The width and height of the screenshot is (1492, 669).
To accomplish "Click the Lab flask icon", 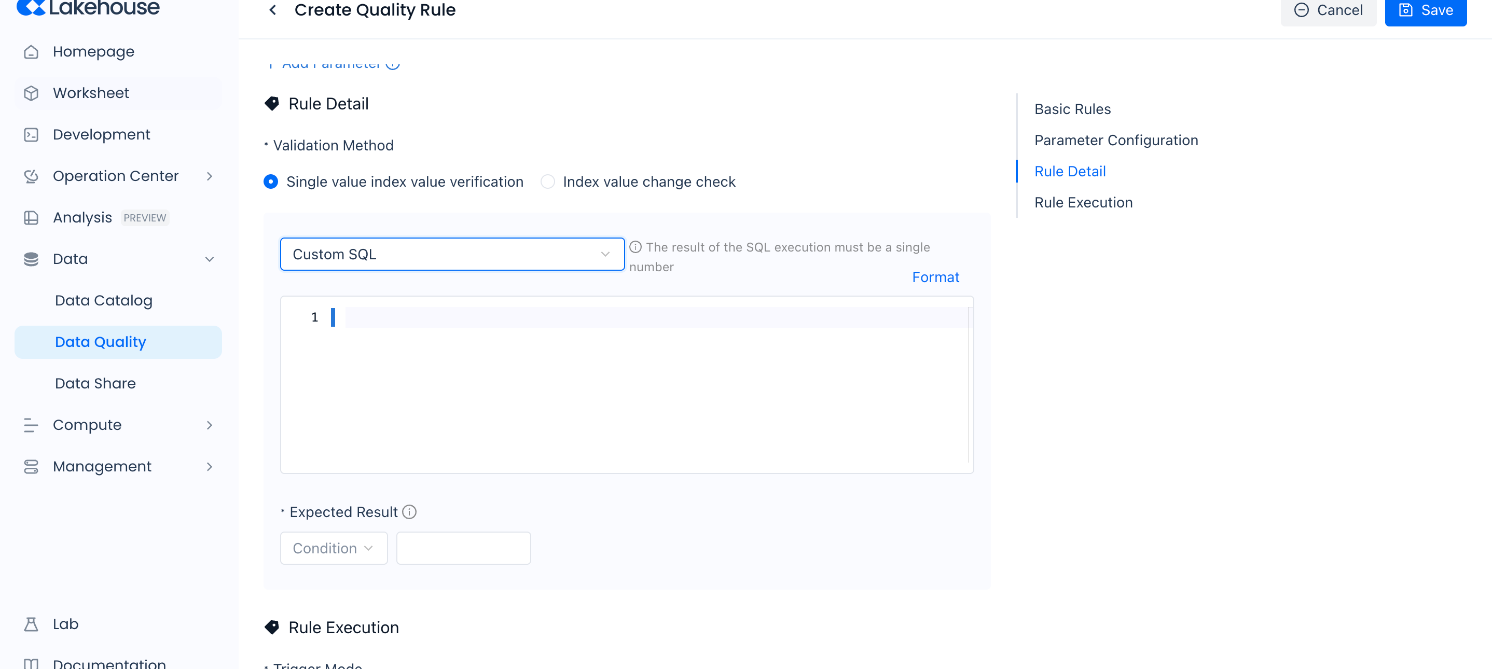I will pos(31,624).
